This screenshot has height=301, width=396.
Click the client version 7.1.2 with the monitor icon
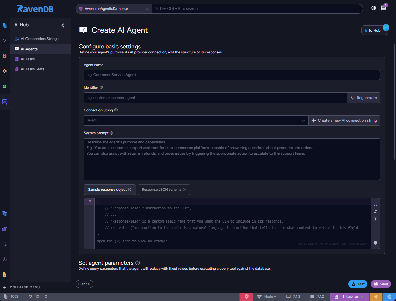[x=293, y=297]
